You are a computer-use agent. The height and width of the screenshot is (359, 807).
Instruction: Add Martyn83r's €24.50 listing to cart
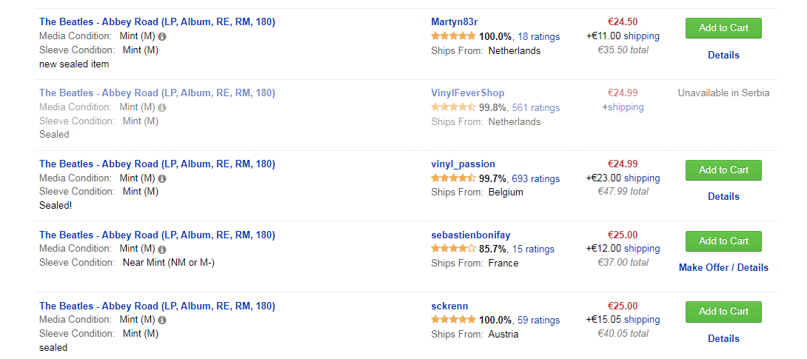pos(723,28)
